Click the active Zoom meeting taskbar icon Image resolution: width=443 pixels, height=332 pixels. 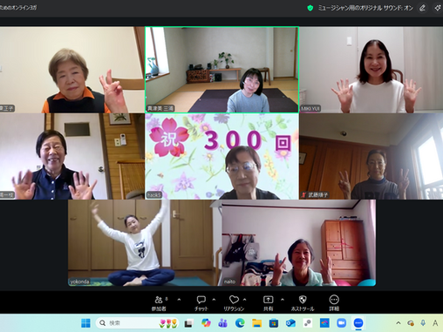(358, 323)
